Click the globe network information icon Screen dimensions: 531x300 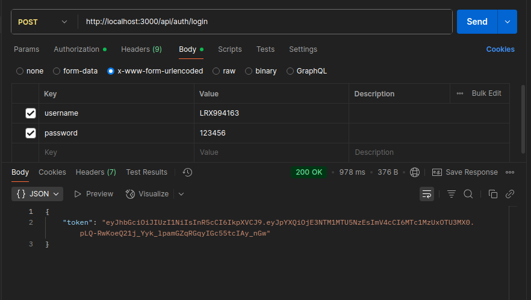tap(415, 172)
